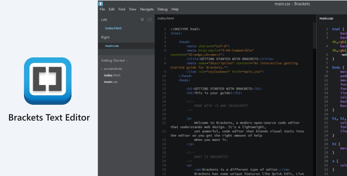The image size is (347, 176).
Task: Focus the index.html editor pane header
Action: [x=165, y=18]
